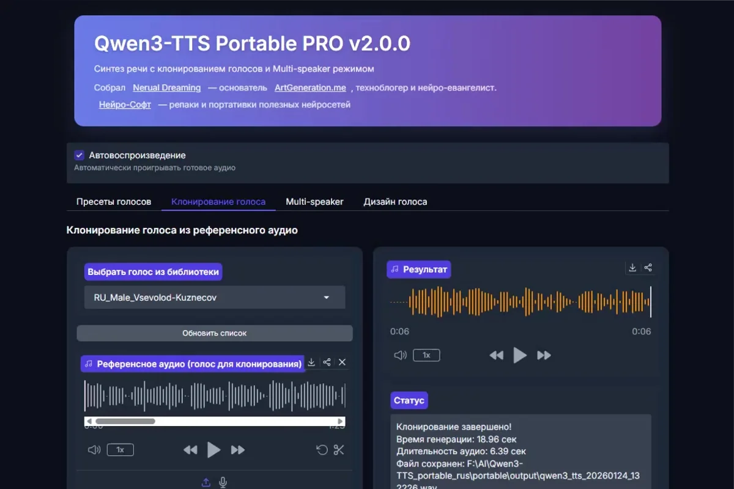Click the heading Клонирование голоса из референсного аудио
The image size is (734, 489).
pos(182,230)
